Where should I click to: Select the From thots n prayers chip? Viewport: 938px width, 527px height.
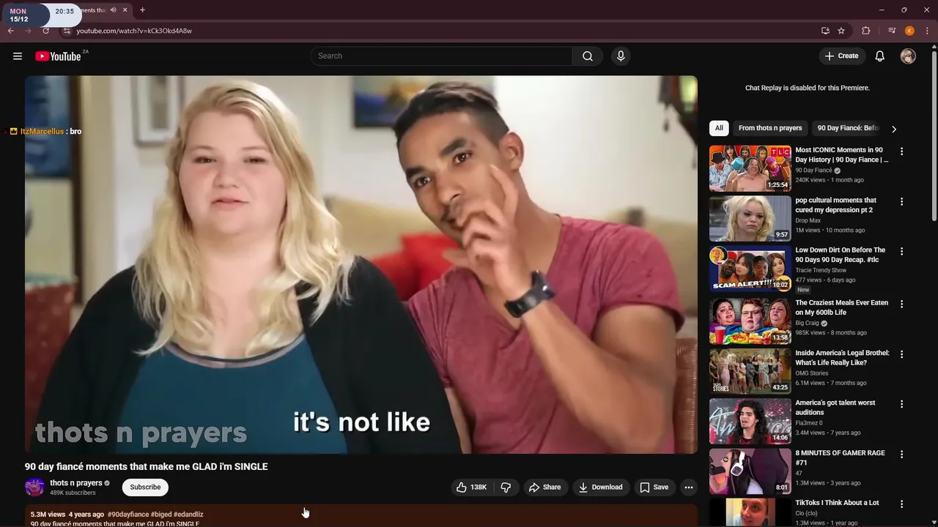[x=770, y=128]
